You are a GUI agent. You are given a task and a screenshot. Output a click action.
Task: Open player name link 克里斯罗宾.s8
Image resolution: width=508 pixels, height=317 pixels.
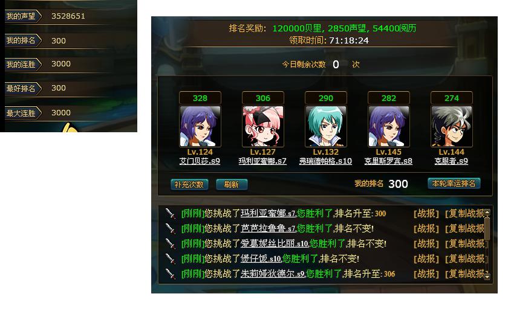click(388, 161)
